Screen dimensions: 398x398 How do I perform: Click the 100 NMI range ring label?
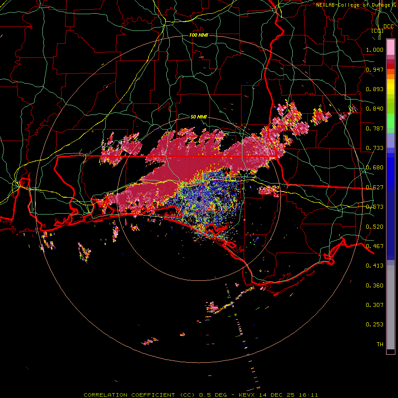[199, 35]
